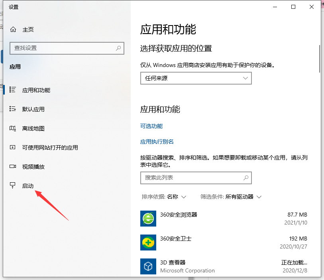Image resolution: width=324 pixels, height=280 pixels.
Task: Click the magnifier icon in 查找设置 box
Action: 118,48
